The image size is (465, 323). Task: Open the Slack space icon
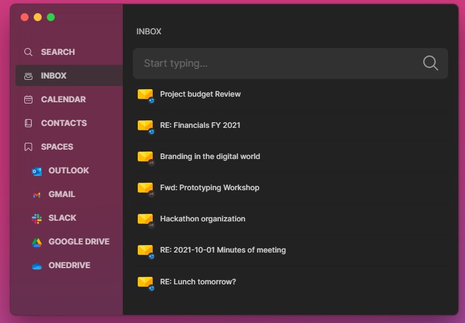[x=37, y=218]
